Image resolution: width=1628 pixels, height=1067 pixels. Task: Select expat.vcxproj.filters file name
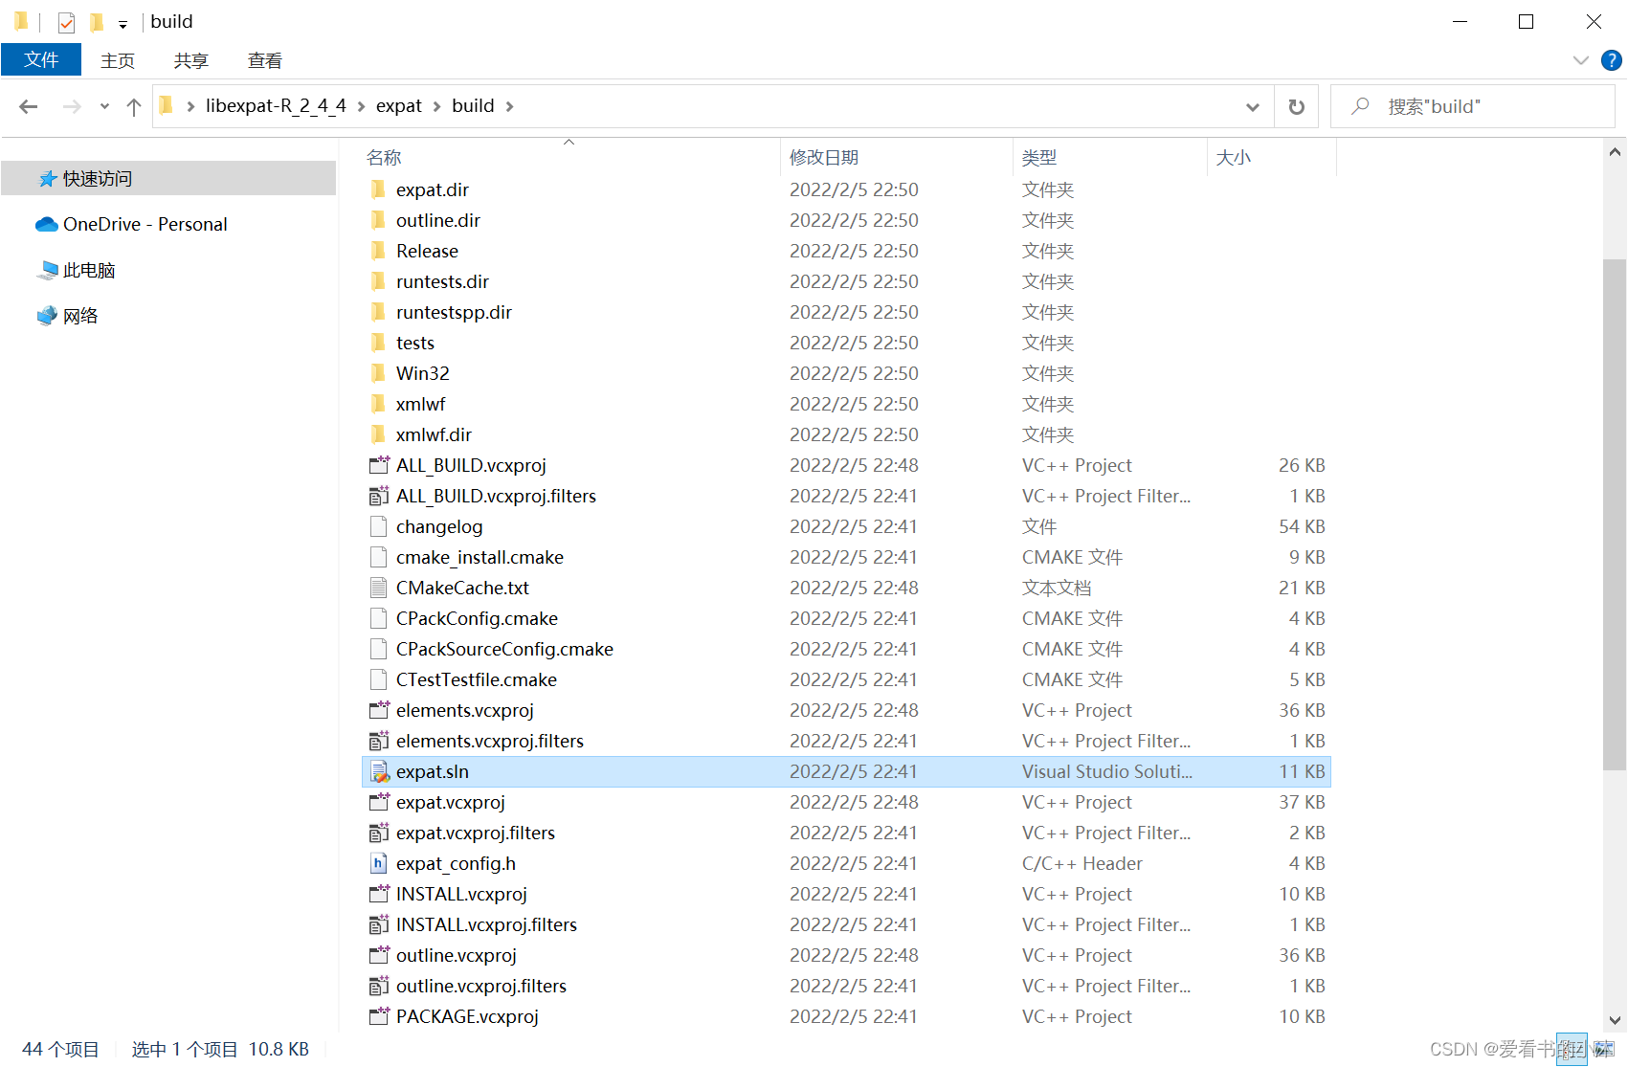point(475,833)
